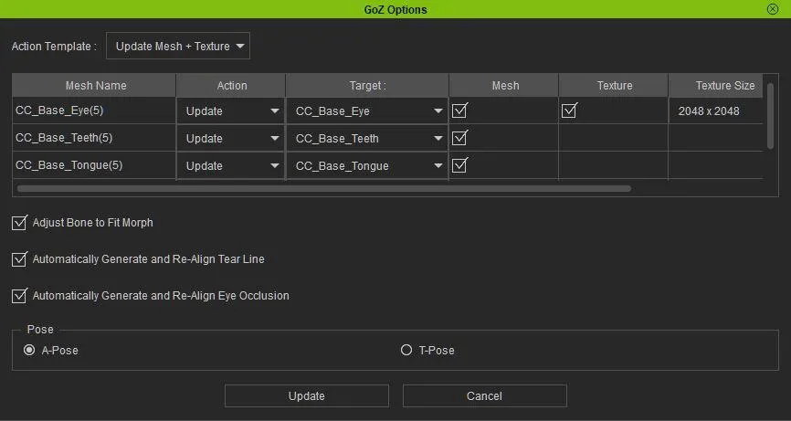Click the horizontal scrollbar under the mesh table

click(x=324, y=189)
